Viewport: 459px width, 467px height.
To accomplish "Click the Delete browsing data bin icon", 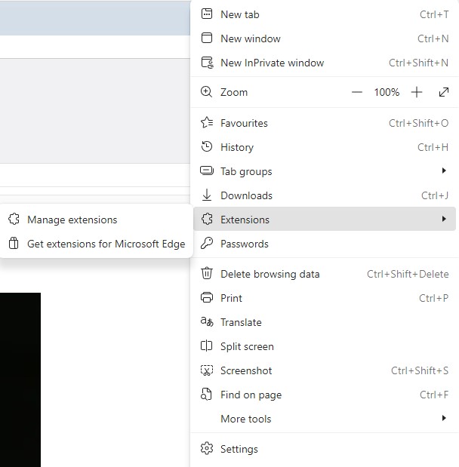I will tap(206, 274).
